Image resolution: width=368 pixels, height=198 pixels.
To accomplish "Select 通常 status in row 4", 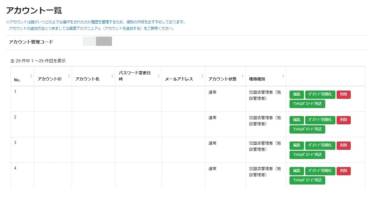I will [x=212, y=169].
